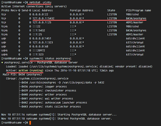Click the 'Foreign Address' column header
This screenshot has width=161, height=126.
pyautogui.click(x=82, y=10)
